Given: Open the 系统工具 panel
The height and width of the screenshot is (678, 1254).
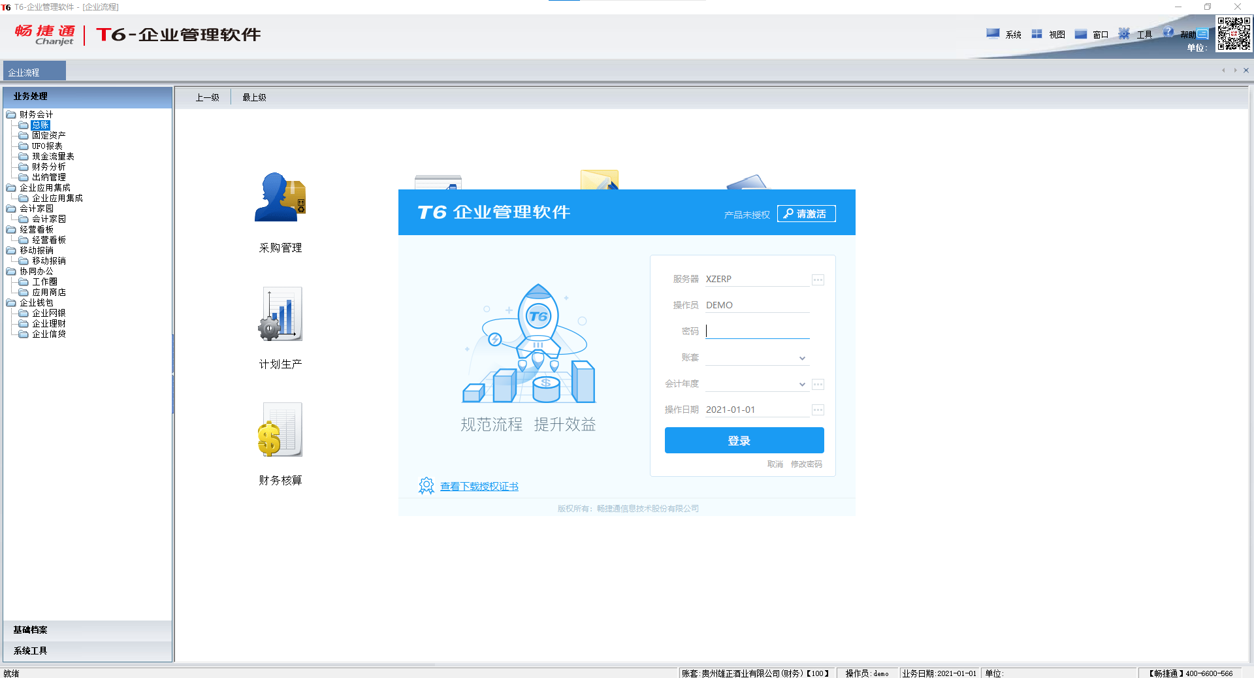Looking at the screenshot, I should pyautogui.click(x=88, y=651).
